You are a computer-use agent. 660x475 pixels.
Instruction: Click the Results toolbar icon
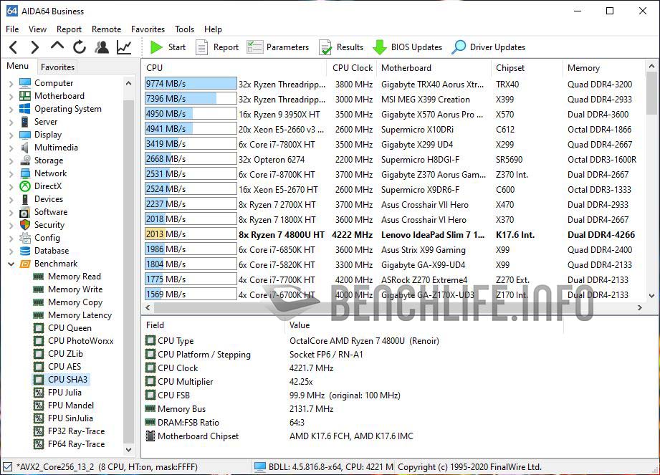pyautogui.click(x=326, y=47)
